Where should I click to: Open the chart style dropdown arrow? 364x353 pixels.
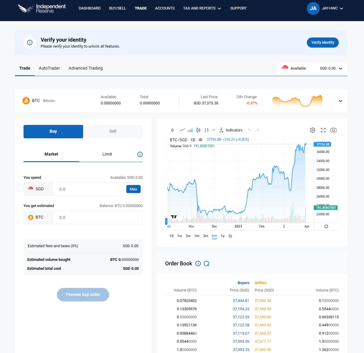pyautogui.click(x=214, y=130)
